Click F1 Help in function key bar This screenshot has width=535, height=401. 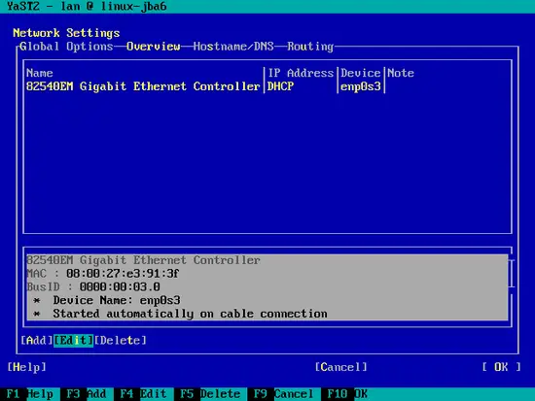(x=30, y=394)
